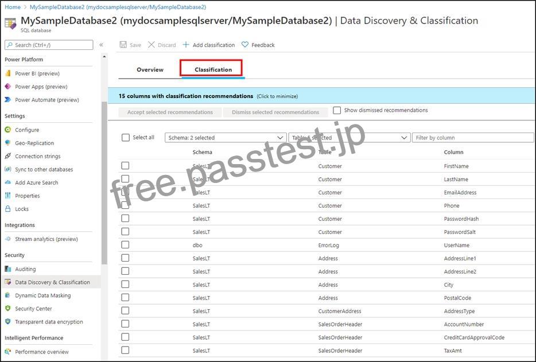Click Accept selected recommendations button
Viewport: 536px width, 362px height.
170,112
